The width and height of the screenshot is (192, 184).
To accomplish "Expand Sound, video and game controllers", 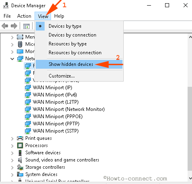I will [12, 160].
